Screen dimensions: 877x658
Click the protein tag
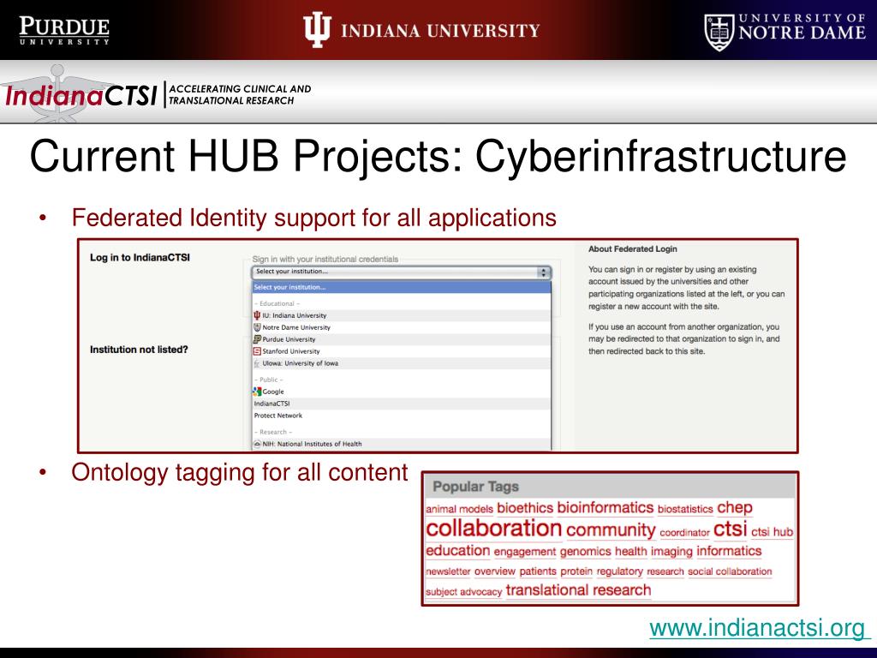click(576, 571)
